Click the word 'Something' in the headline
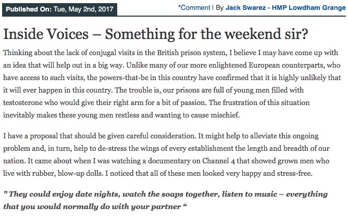This screenshot has width=348, height=220. (140, 34)
